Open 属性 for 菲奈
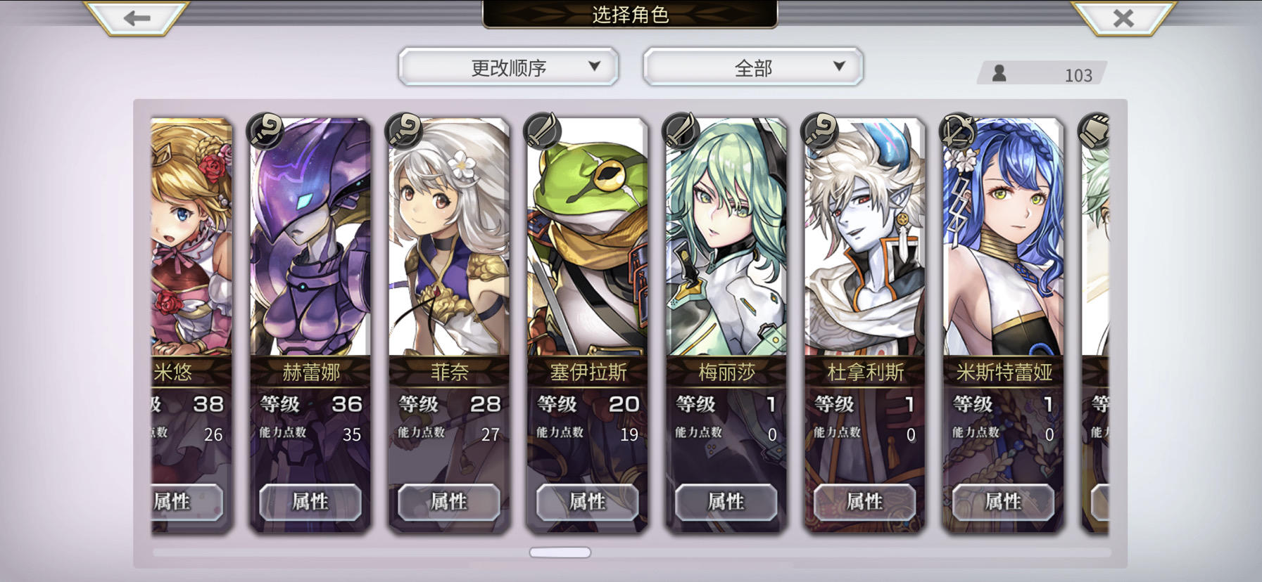The width and height of the screenshot is (1262, 582). pyautogui.click(x=449, y=502)
